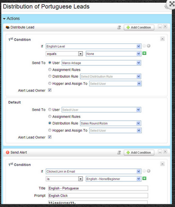Select Distribution Rule radio in 1st Condition
Screen dimensions: 175x207
tap(50, 76)
